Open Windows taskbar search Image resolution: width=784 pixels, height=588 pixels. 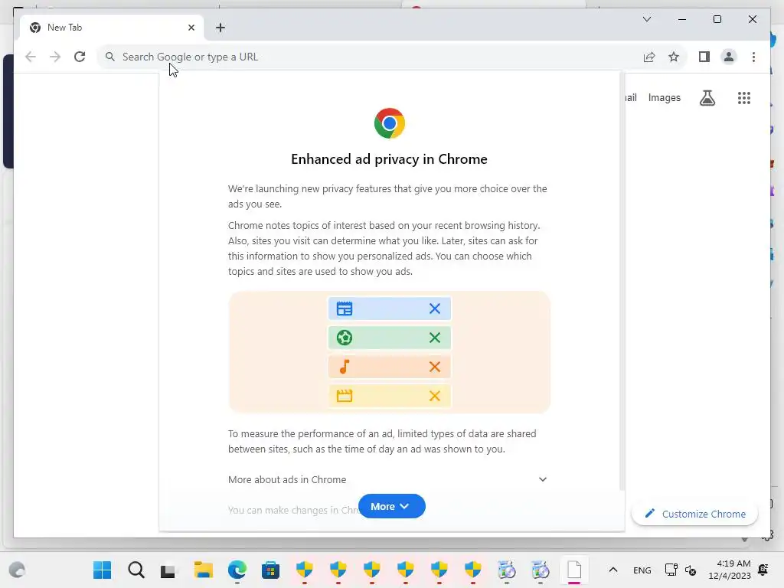[136, 570]
